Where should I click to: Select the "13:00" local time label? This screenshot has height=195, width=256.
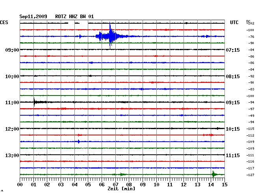point(12,156)
